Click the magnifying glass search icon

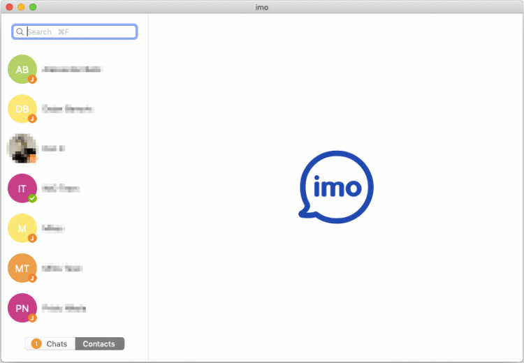click(x=20, y=31)
